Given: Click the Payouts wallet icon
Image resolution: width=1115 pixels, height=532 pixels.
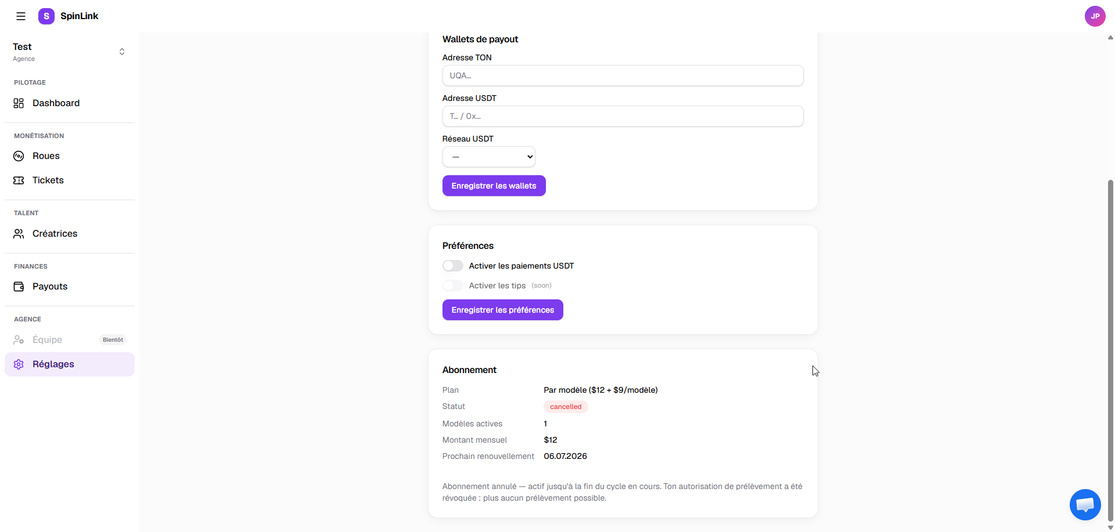Looking at the screenshot, I should click(x=19, y=287).
